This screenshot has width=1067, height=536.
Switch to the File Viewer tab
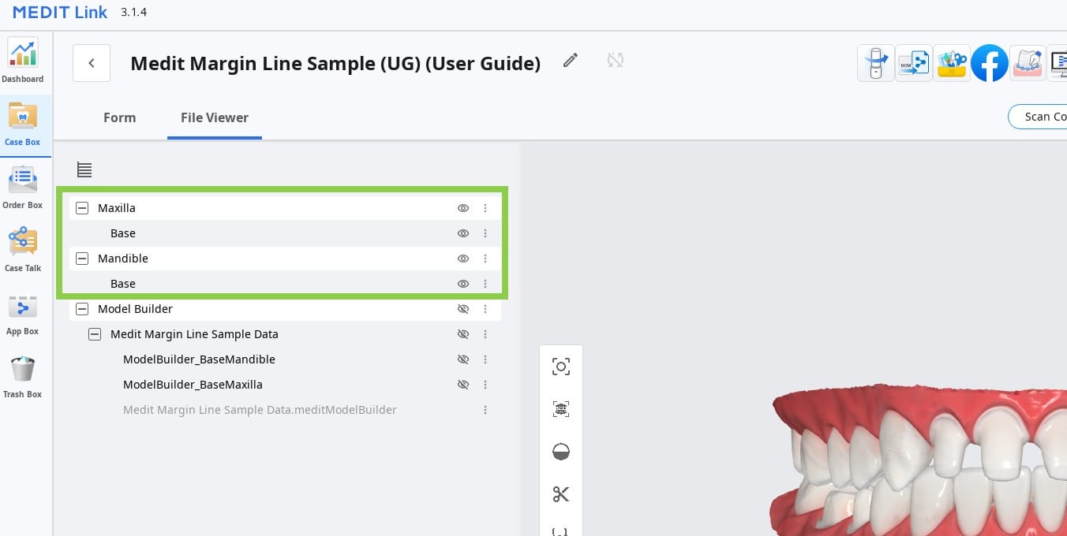click(215, 117)
